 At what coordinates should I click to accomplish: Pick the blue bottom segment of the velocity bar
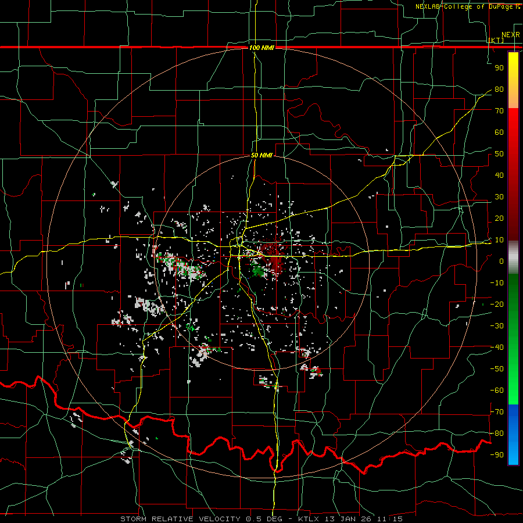[x=513, y=435]
